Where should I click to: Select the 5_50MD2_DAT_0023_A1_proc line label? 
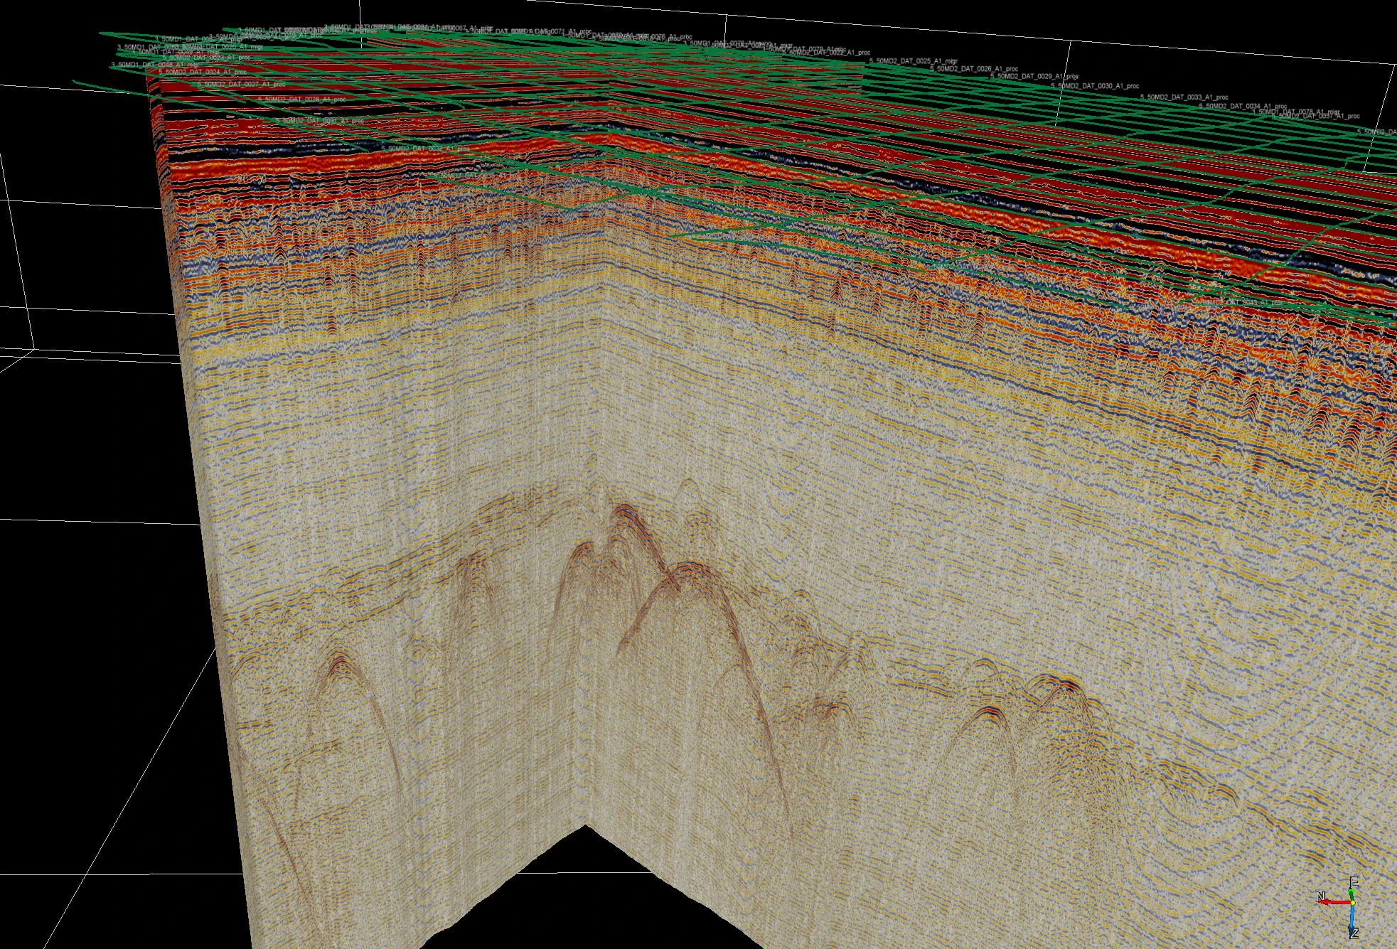(206, 58)
